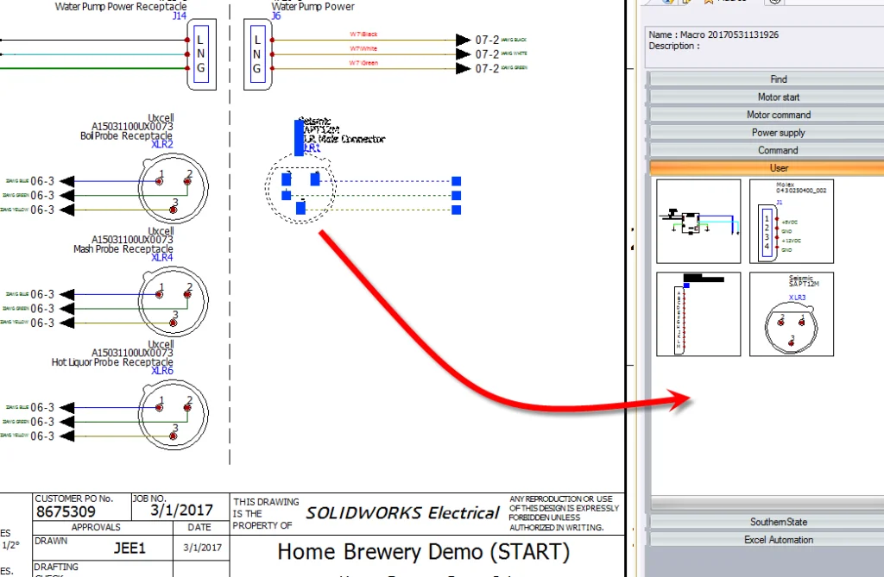
Task: Select the XLR6 Hot Liquor Probe symbol
Action: [x=173, y=414]
